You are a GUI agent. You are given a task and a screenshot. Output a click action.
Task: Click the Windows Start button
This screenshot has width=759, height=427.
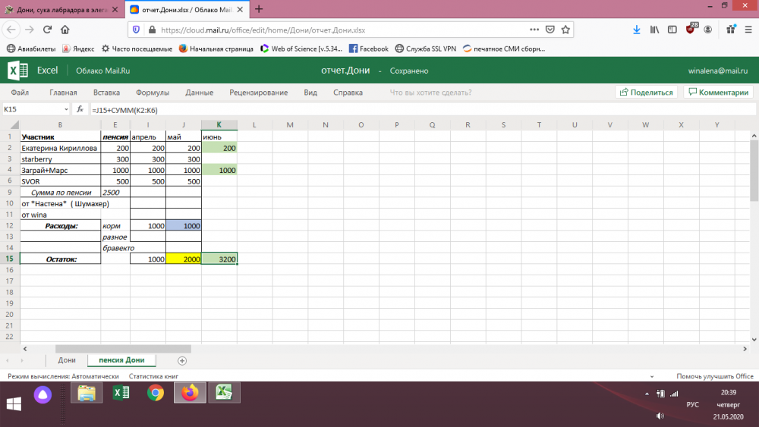(x=14, y=403)
